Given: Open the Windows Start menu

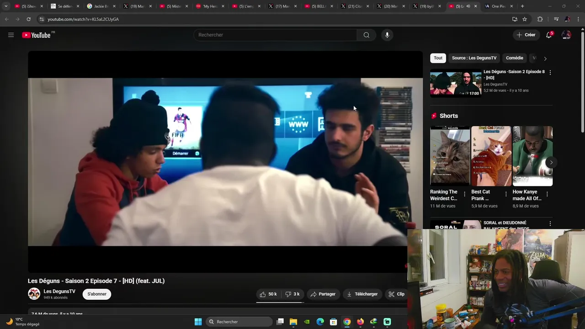Looking at the screenshot, I should click(x=198, y=322).
